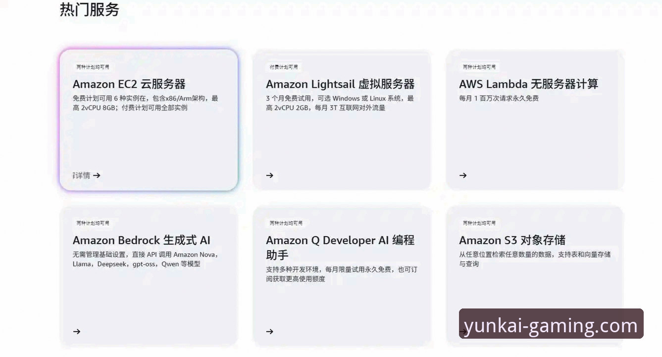Screen dimensions: 662x357
Task: Open the Amazon S3 对象存储 heading
Action: point(512,241)
